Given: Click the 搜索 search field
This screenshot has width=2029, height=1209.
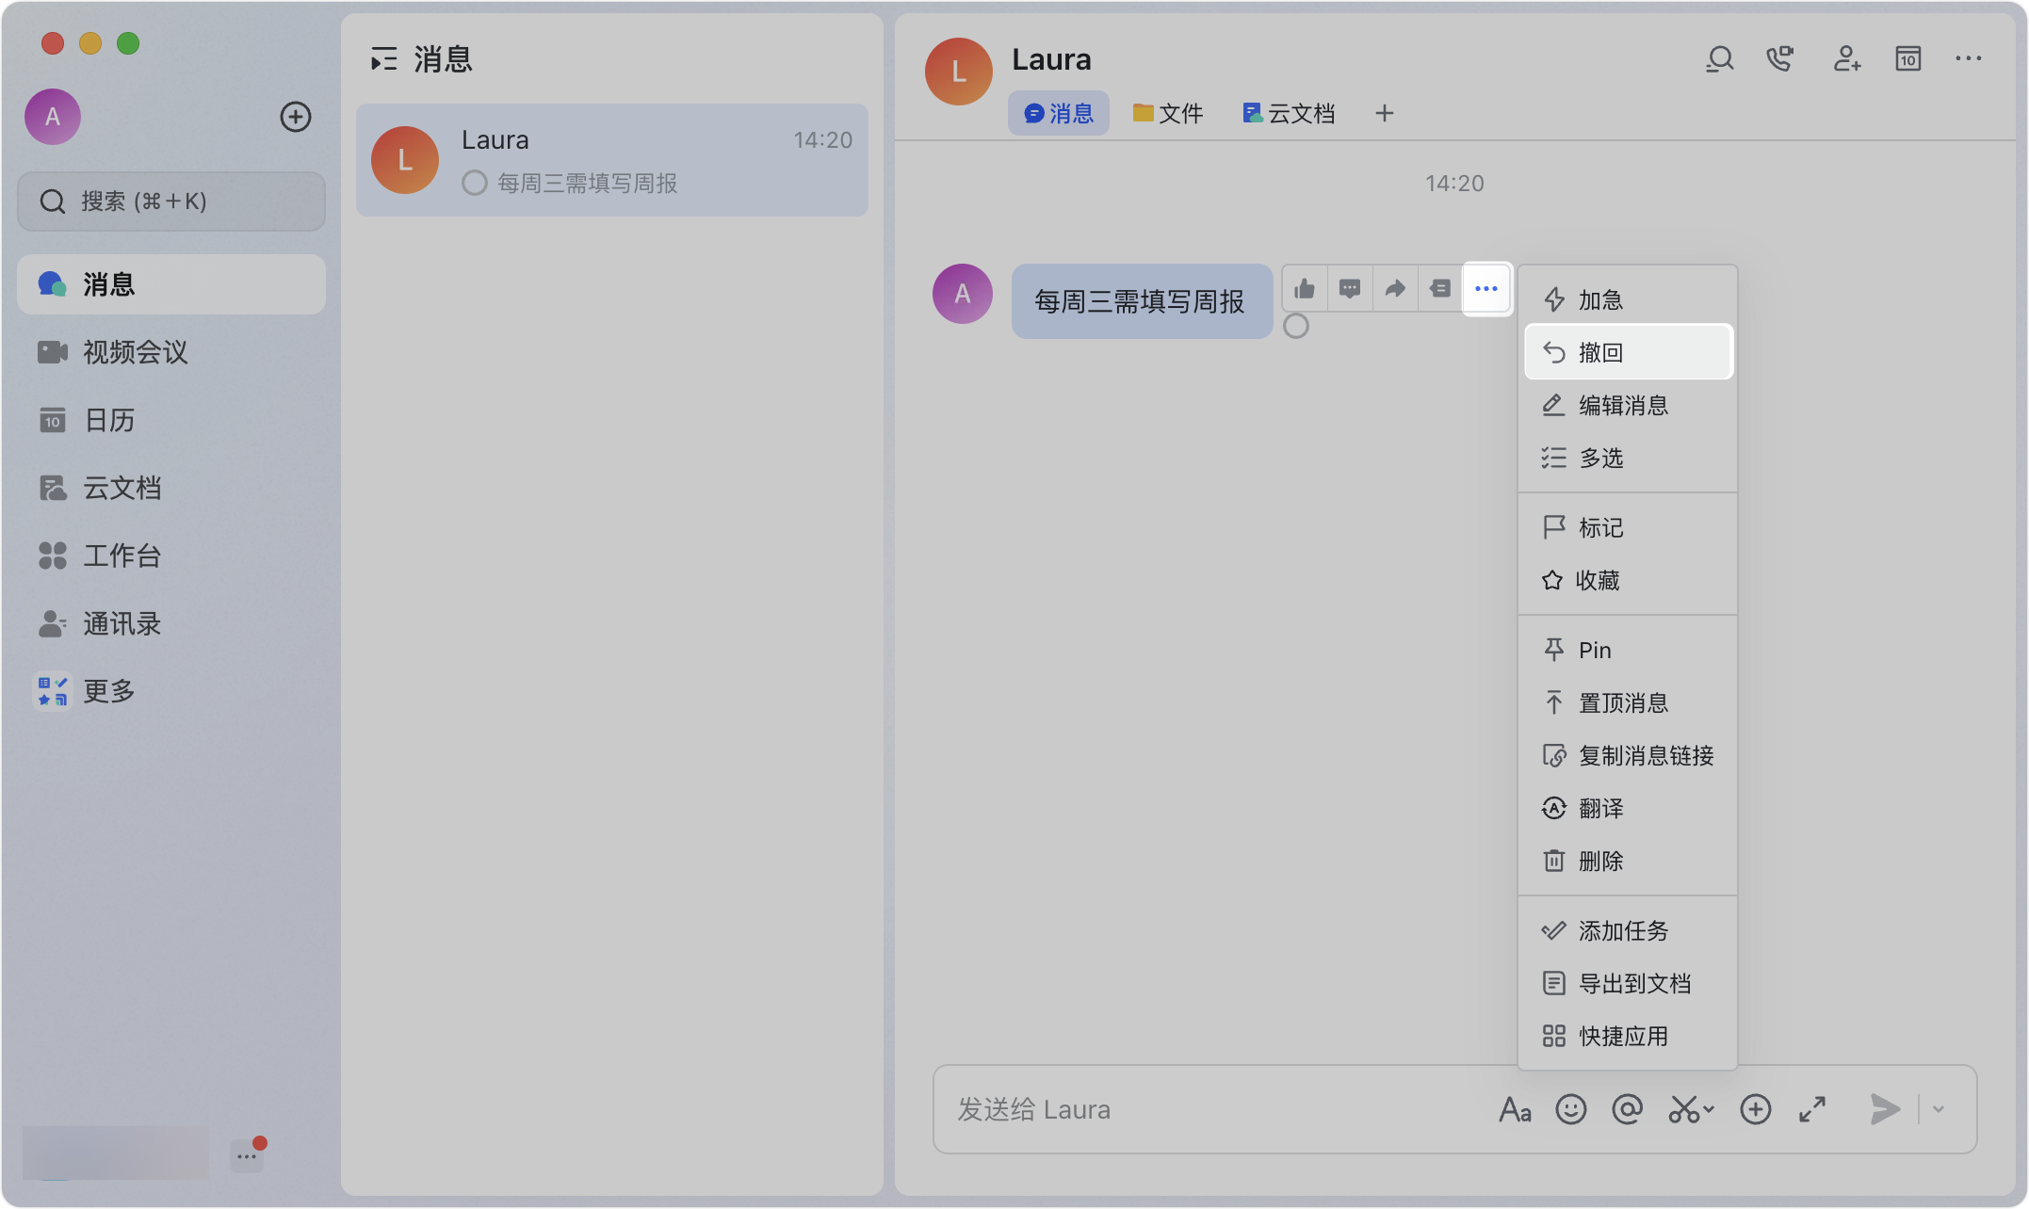Looking at the screenshot, I should tap(171, 201).
